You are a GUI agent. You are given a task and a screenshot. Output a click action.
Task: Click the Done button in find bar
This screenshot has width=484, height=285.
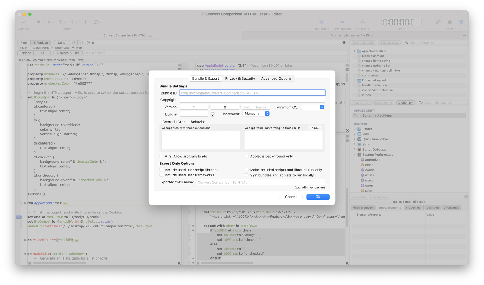[x=62, y=42]
